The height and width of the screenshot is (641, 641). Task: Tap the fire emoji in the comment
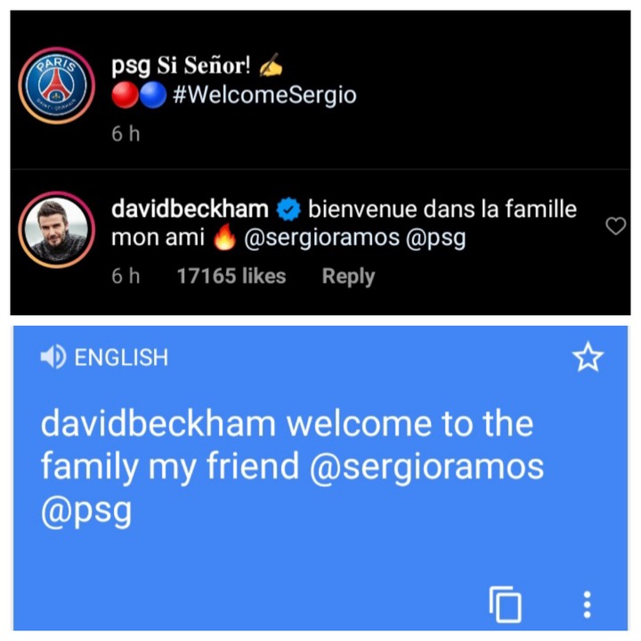(x=225, y=237)
